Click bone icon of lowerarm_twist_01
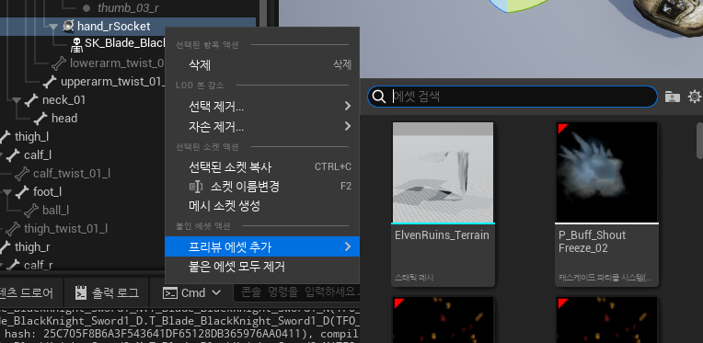Screen dimensions: 703x343 tap(59, 63)
